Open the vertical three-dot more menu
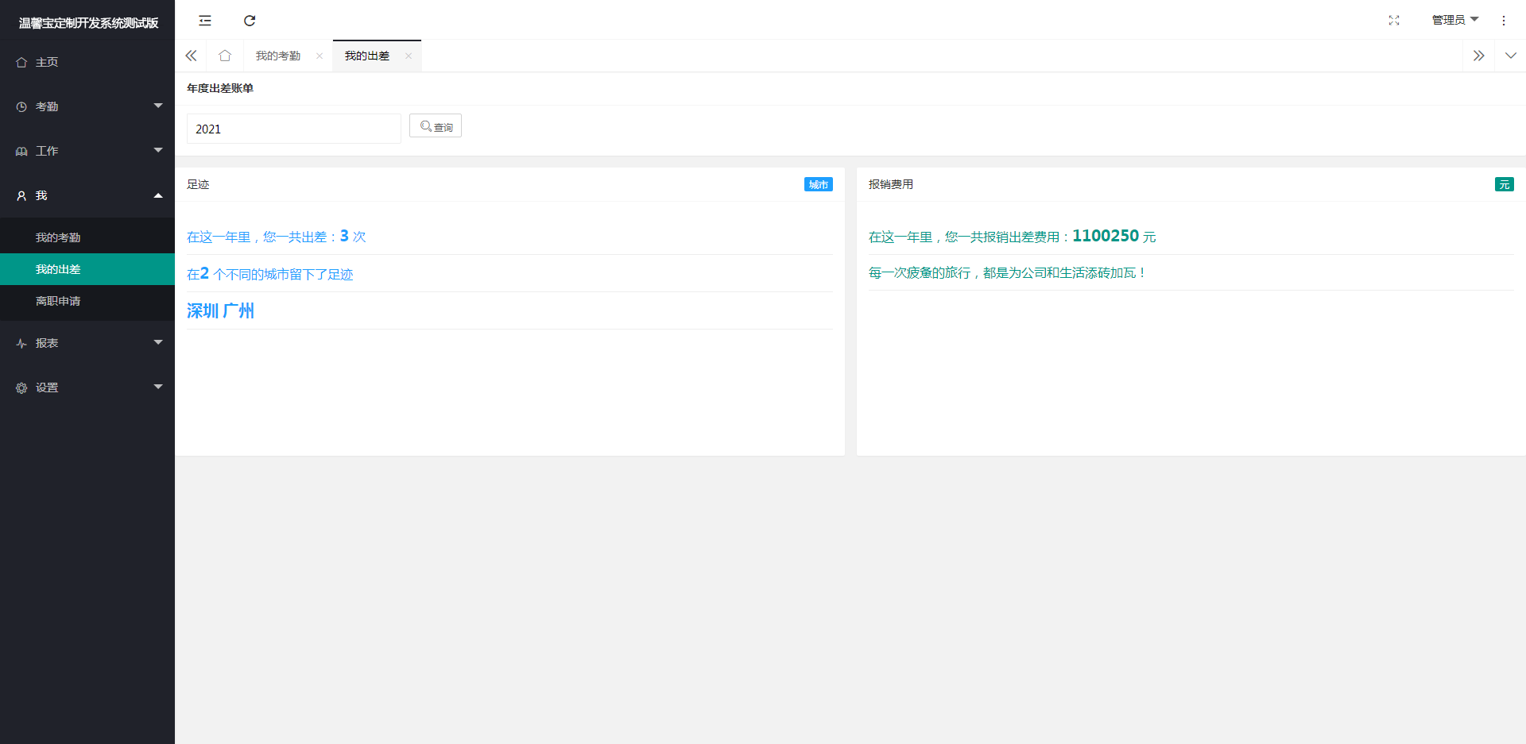The height and width of the screenshot is (744, 1526). (1503, 21)
